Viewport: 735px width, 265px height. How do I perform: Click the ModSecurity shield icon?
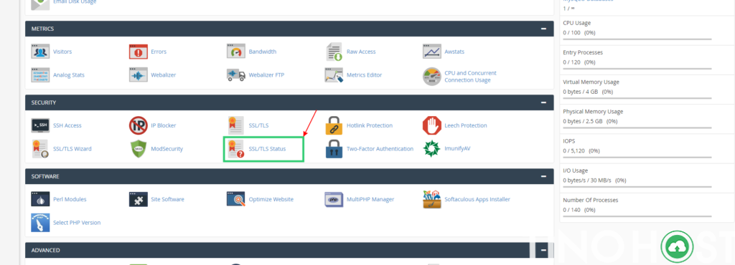pos(139,149)
